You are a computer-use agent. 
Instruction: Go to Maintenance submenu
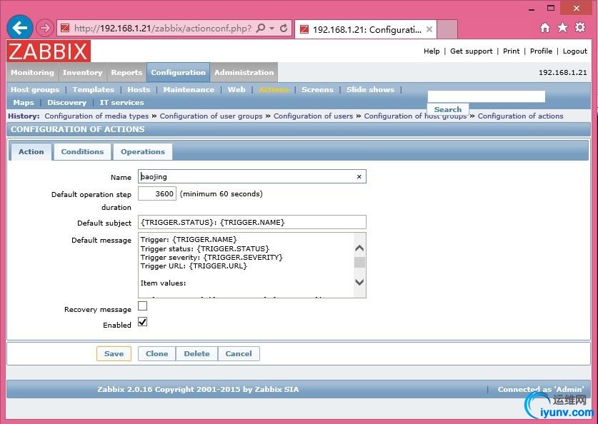pyautogui.click(x=189, y=89)
